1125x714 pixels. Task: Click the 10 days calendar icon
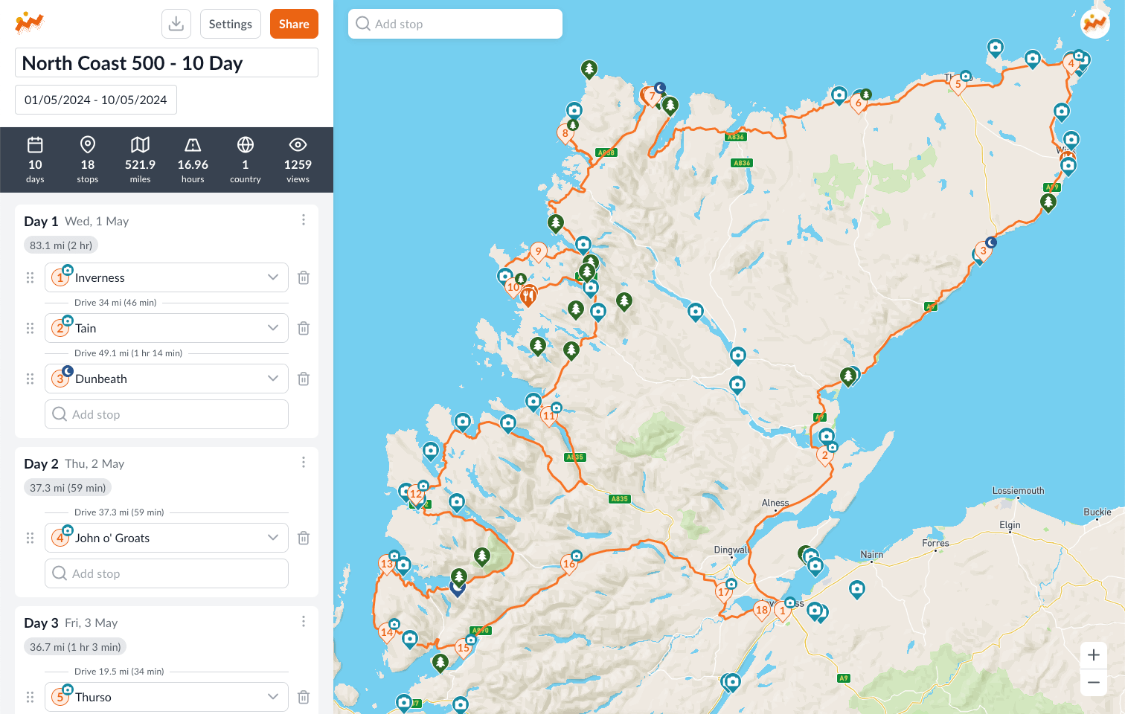coord(35,144)
